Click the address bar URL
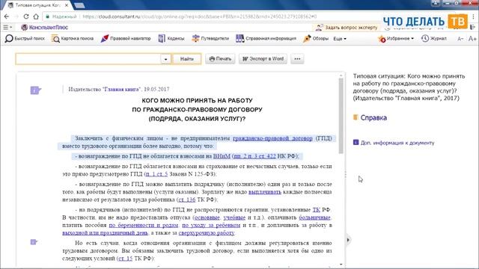The height and width of the screenshot is (269, 479). coord(200,16)
